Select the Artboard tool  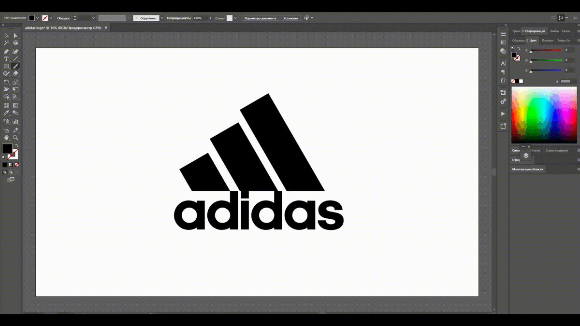coord(6,130)
